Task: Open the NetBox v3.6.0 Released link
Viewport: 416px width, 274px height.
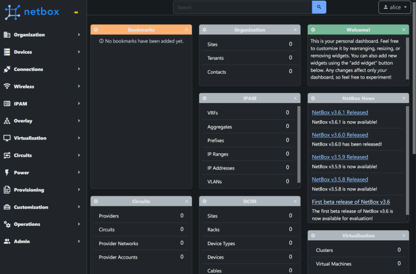Action: (x=340, y=135)
